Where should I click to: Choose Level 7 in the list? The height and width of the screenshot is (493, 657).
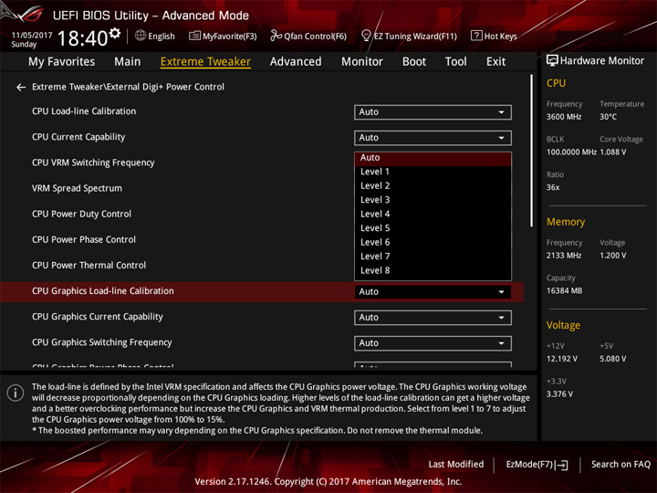(x=433, y=257)
